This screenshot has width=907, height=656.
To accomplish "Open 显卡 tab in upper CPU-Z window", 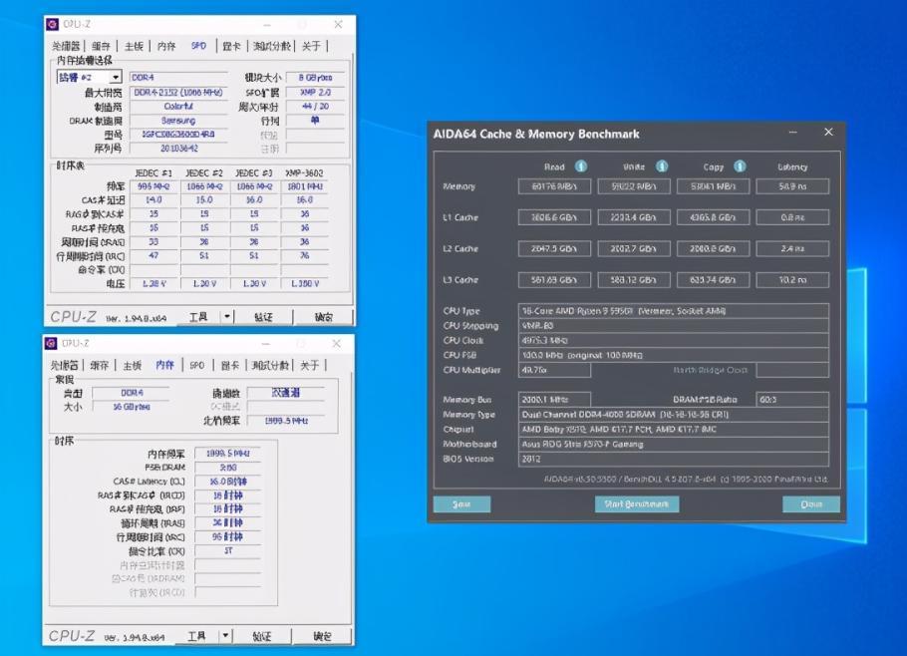I will [x=230, y=46].
